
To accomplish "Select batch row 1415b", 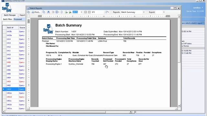I will click(x=14, y=32).
